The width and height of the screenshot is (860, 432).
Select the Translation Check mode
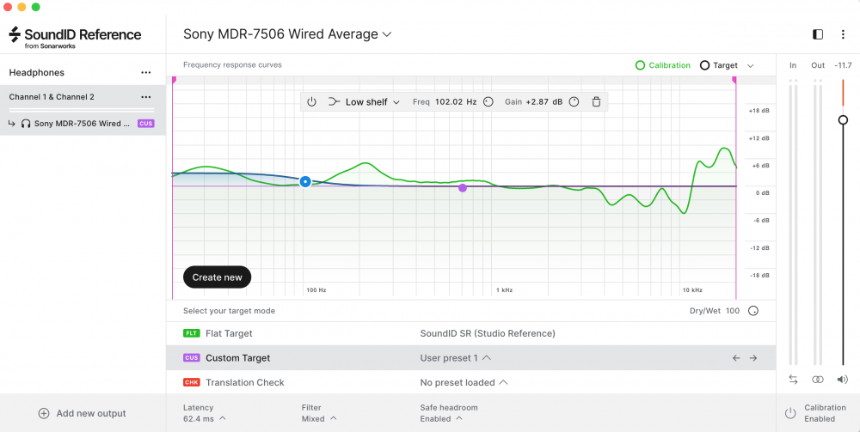click(x=244, y=382)
